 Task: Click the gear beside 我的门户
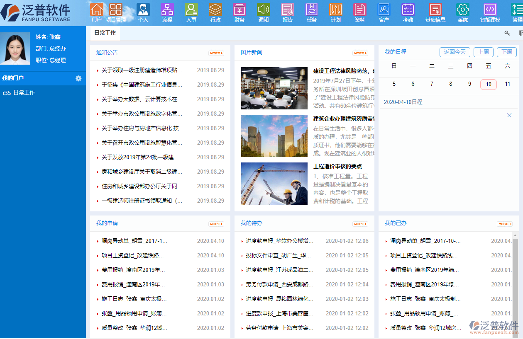coord(78,78)
